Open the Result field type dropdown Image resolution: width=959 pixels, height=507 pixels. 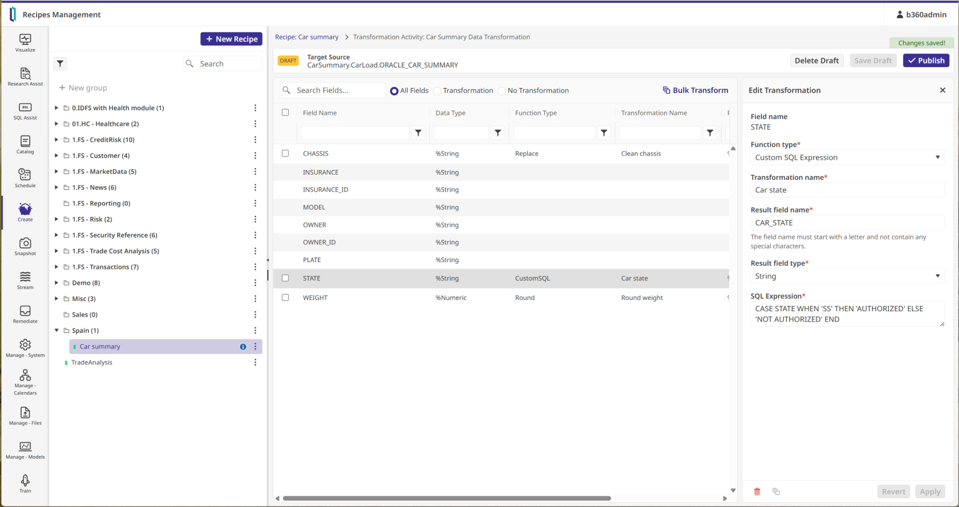(847, 276)
